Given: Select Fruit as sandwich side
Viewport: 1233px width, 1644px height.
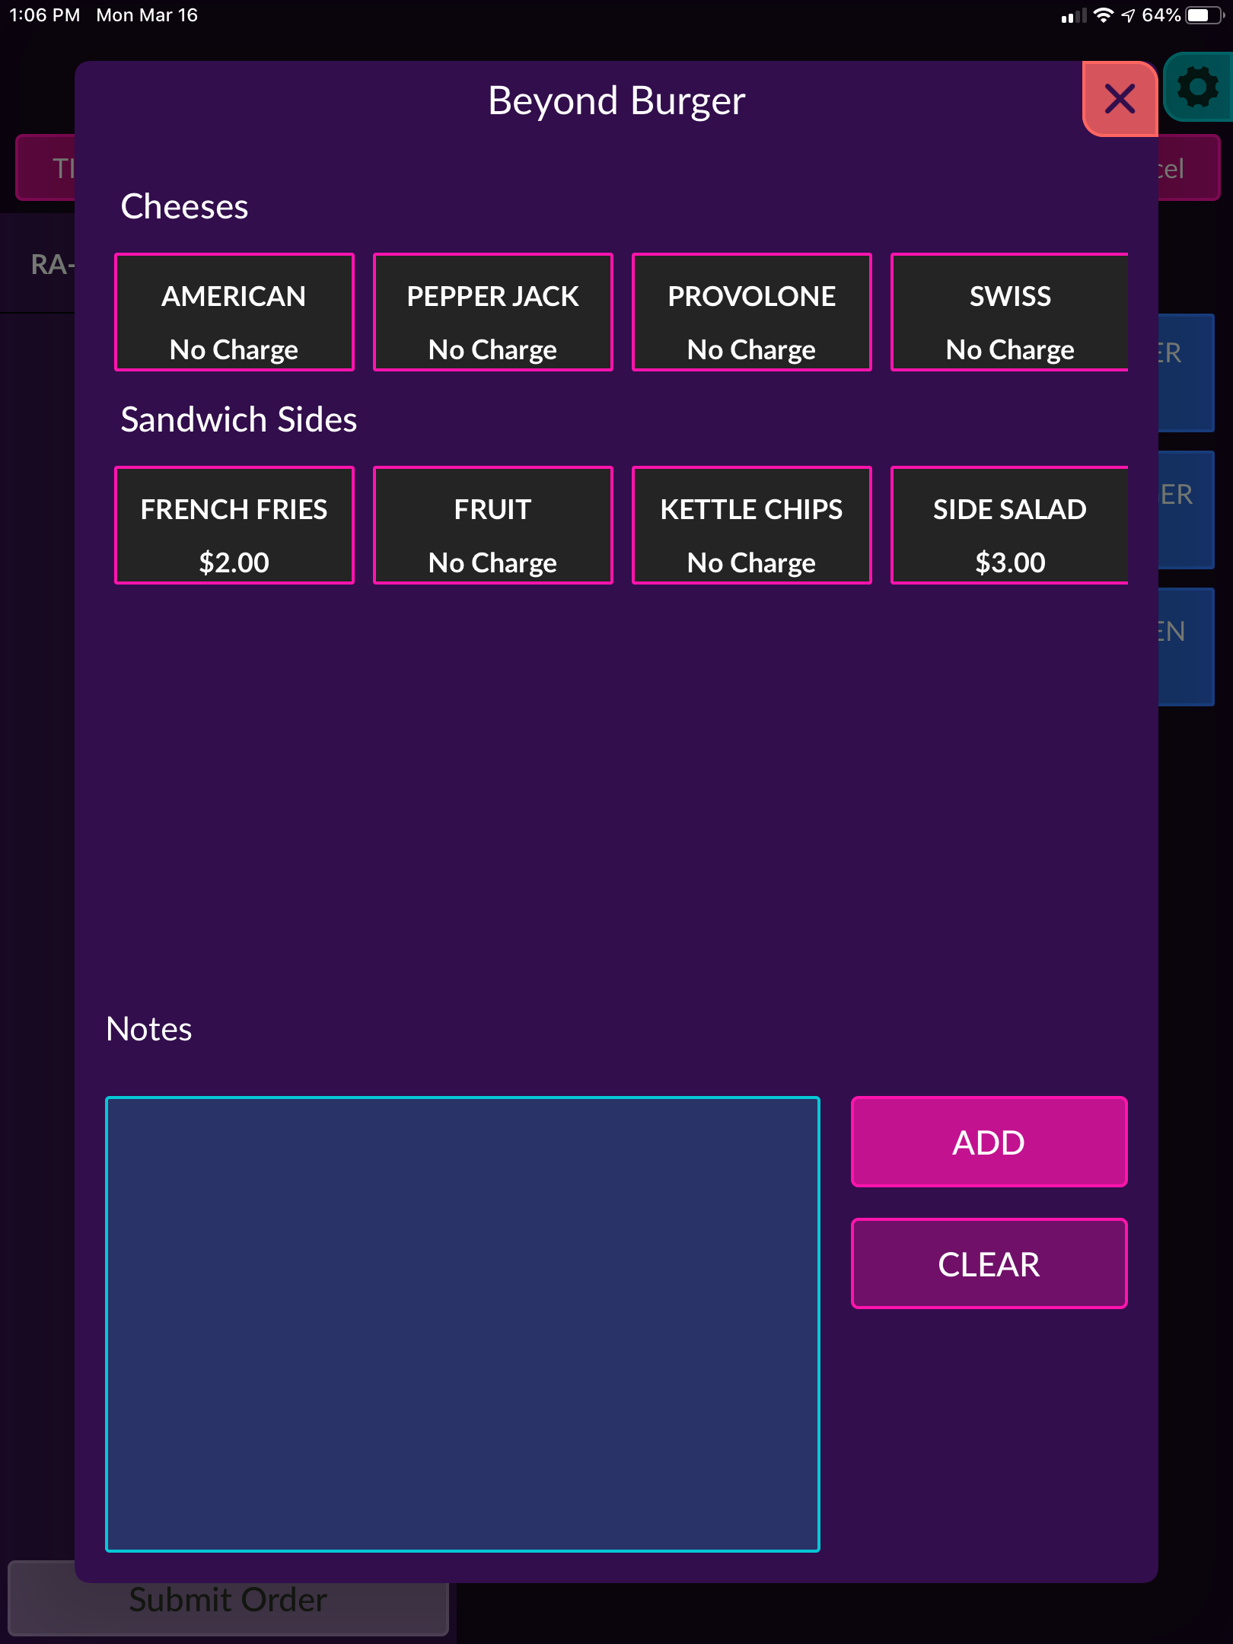Looking at the screenshot, I should (493, 525).
